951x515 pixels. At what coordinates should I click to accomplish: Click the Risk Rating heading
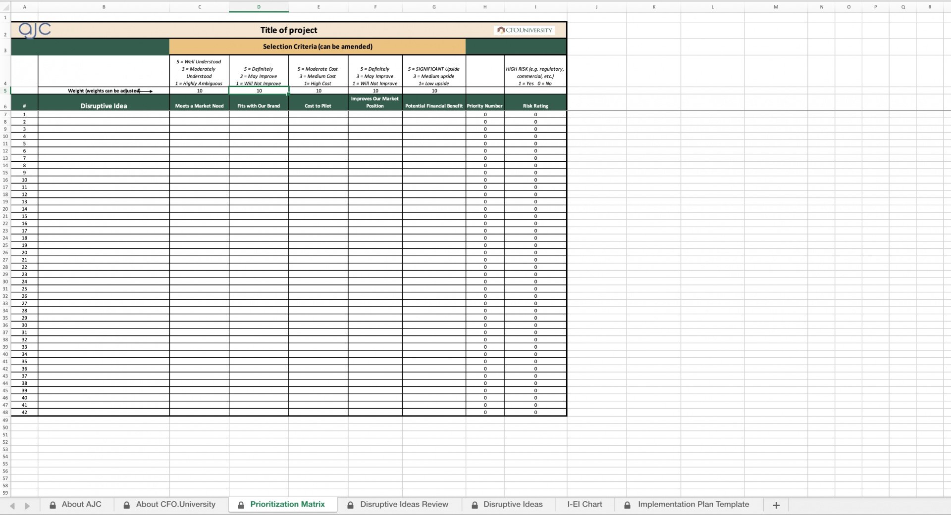[535, 102]
